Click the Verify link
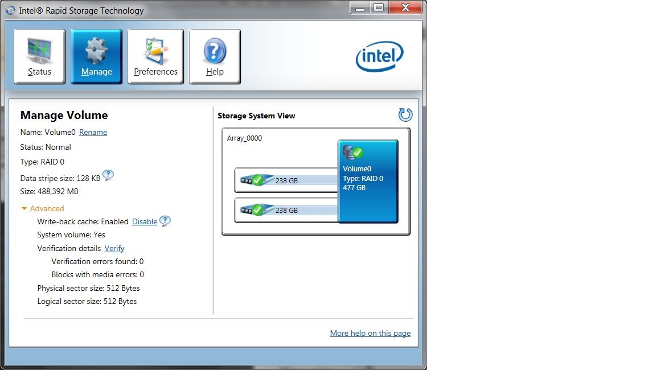656x370 pixels. tap(114, 248)
